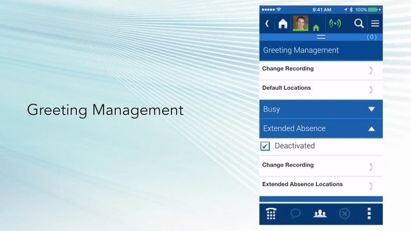The height and width of the screenshot is (231, 411).
Task: Open the contacts group icon
Action: coord(320,214)
